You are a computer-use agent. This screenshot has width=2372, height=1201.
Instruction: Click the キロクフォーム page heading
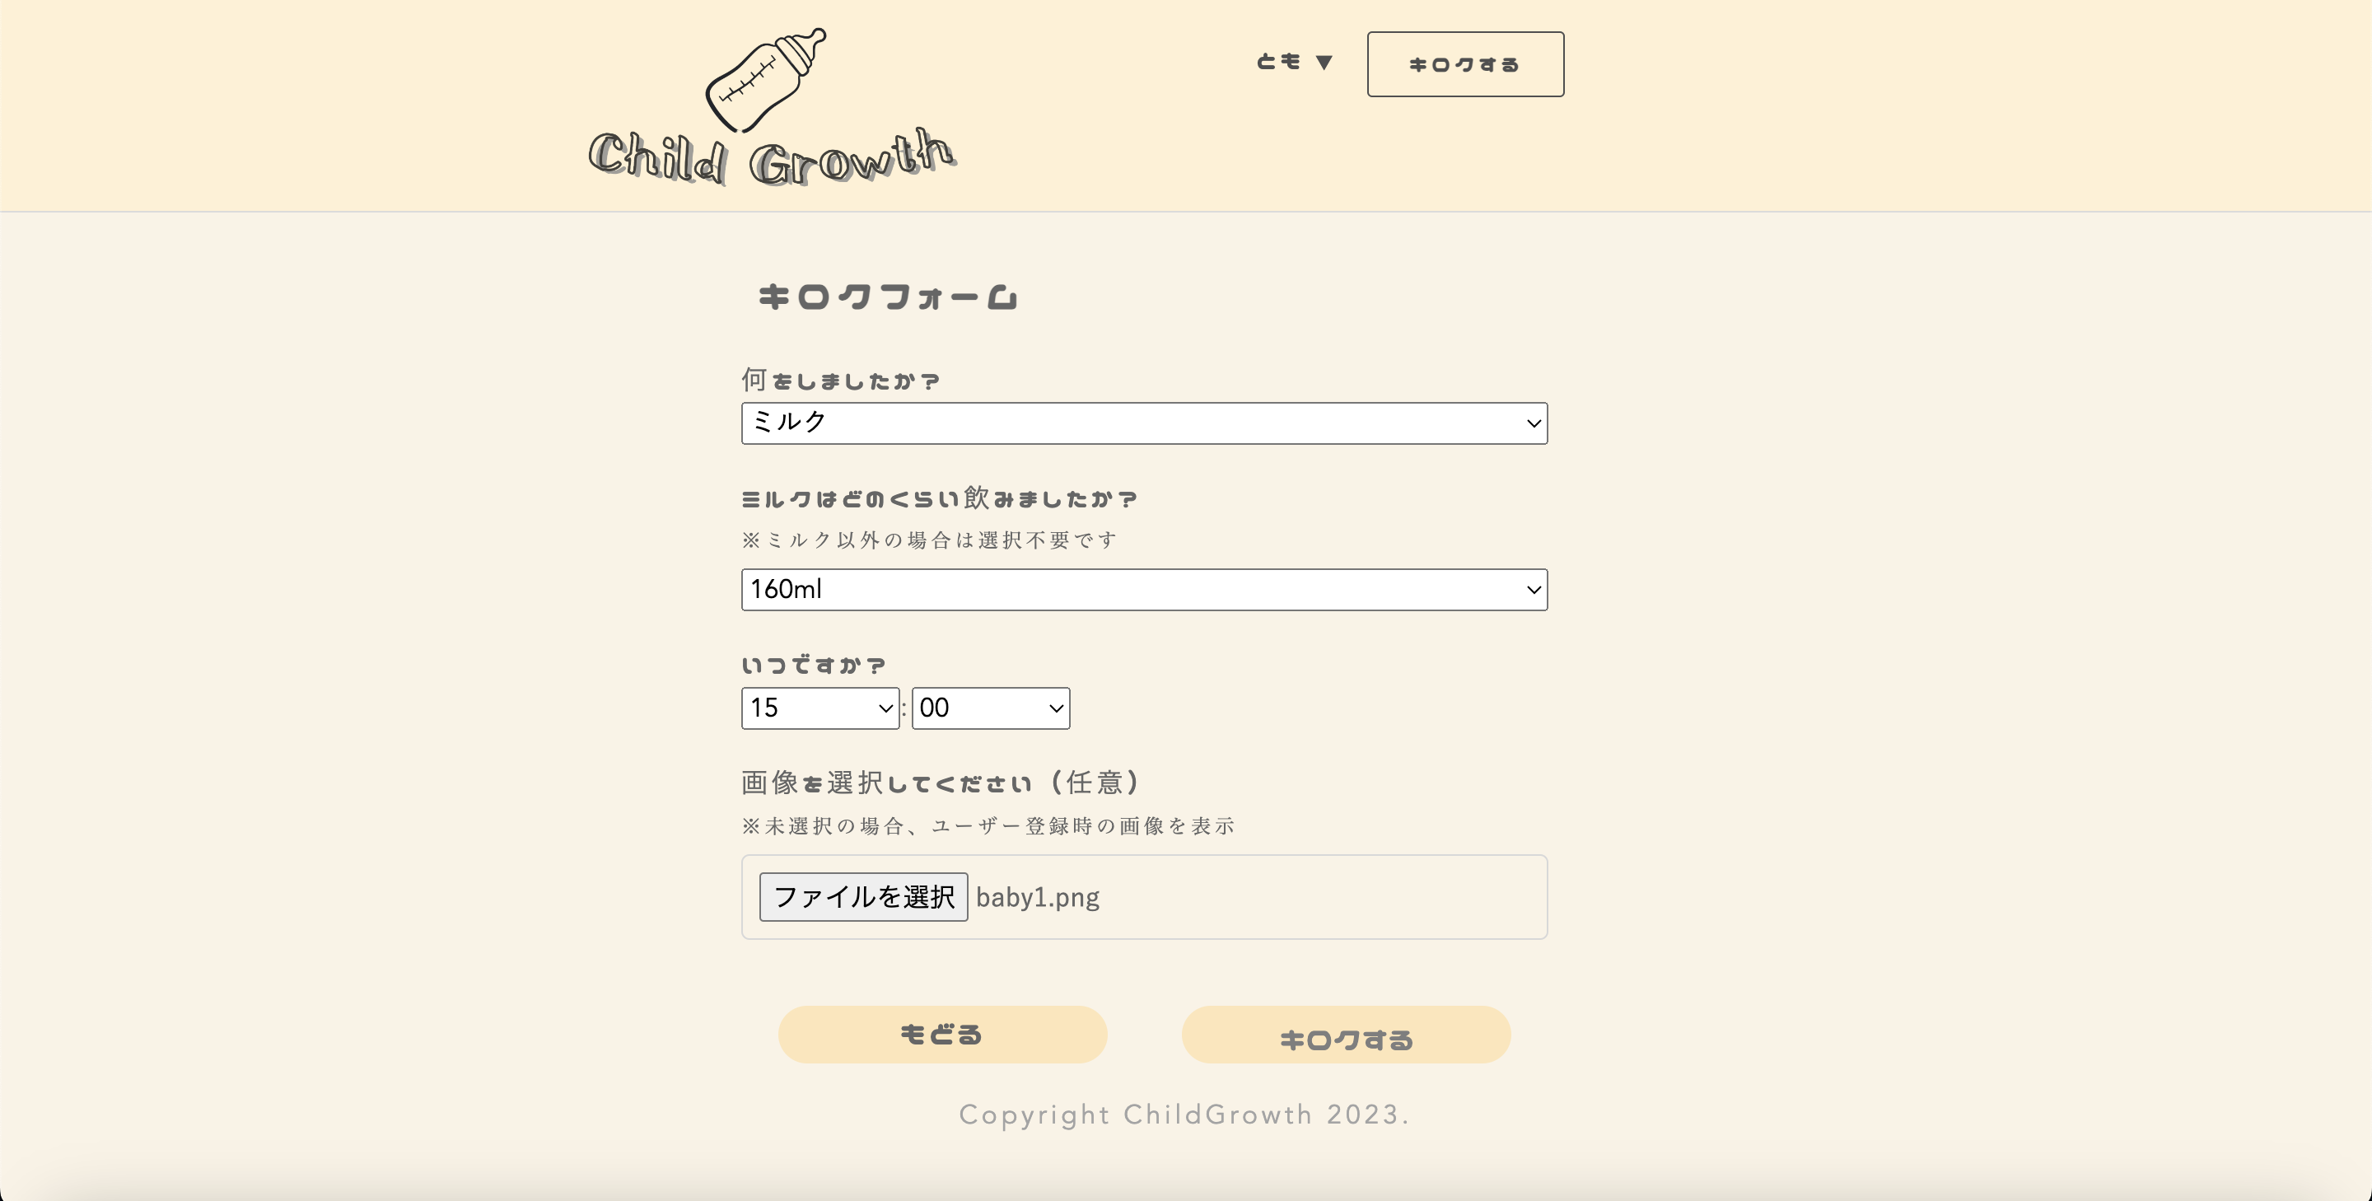[887, 296]
